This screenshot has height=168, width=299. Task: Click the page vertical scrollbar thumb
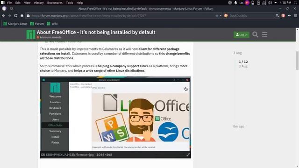pos(297,60)
